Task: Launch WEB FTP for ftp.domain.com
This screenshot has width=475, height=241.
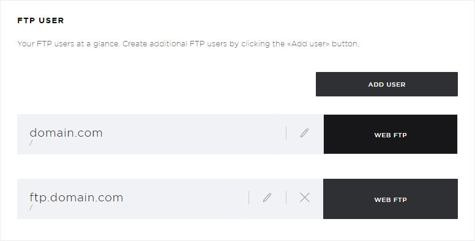Action: coord(391,199)
